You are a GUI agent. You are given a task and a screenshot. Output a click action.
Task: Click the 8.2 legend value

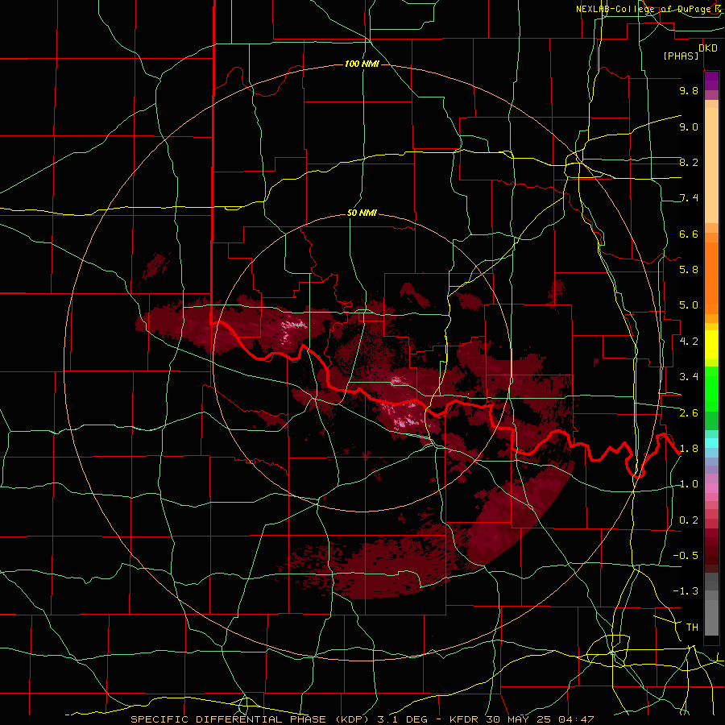pyautogui.click(x=689, y=163)
